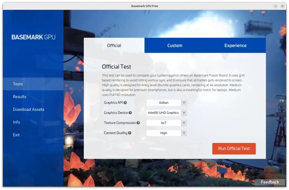
Task: Expand the High content quality dropdown arrow
Action: click(x=184, y=133)
